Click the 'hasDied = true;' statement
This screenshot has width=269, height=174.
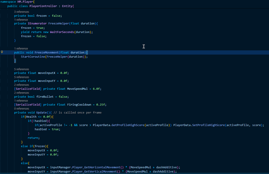47,129
